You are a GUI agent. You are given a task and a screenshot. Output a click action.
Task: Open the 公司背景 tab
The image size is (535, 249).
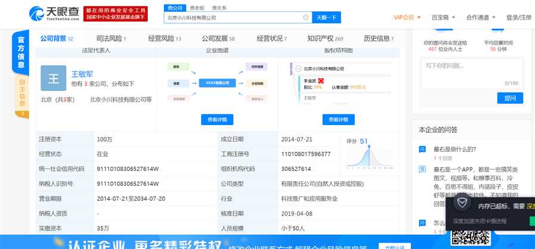tap(57, 39)
